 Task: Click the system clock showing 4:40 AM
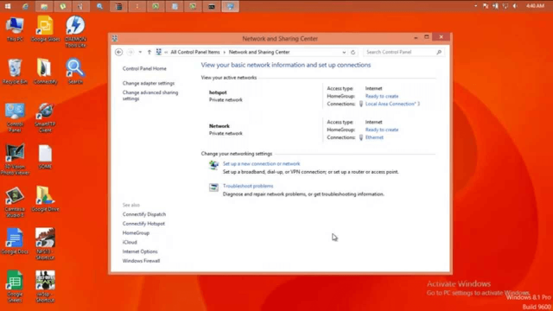[x=535, y=6]
